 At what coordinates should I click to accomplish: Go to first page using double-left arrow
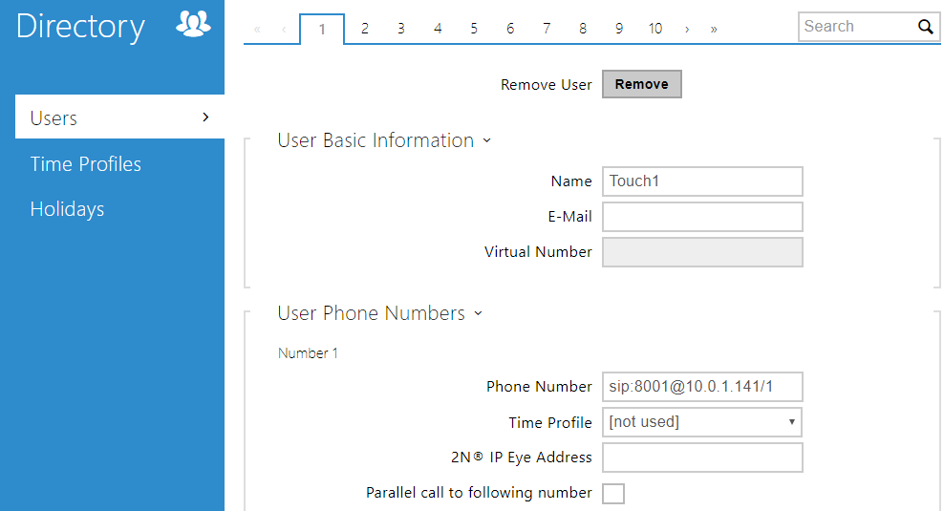coord(257,30)
